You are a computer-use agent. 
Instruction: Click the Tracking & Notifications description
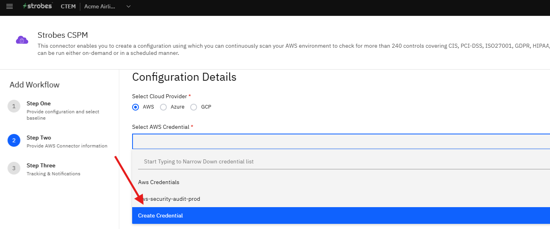pos(53,174)
